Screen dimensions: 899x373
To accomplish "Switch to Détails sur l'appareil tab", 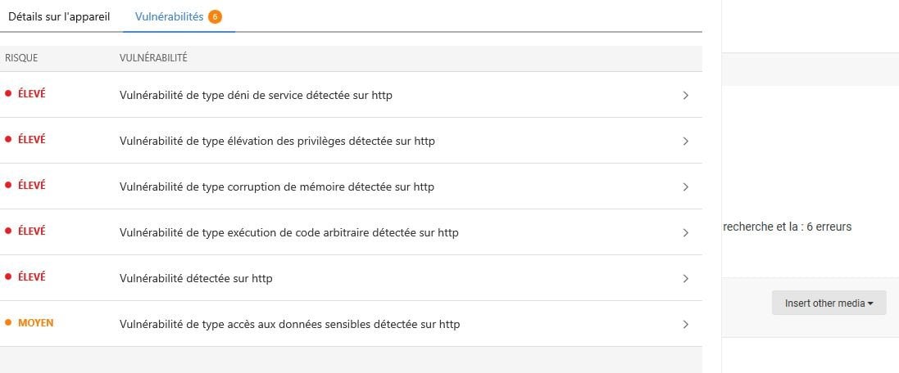I will [59, 16].
